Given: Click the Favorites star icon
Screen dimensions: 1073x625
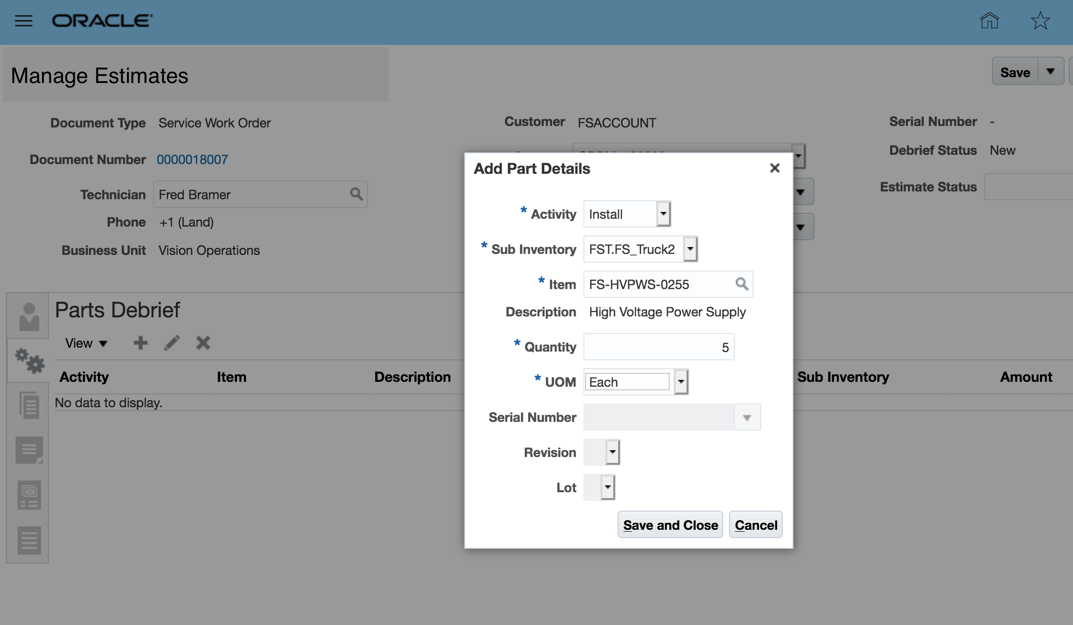Looking at the screenshot, I should 1040,21.
